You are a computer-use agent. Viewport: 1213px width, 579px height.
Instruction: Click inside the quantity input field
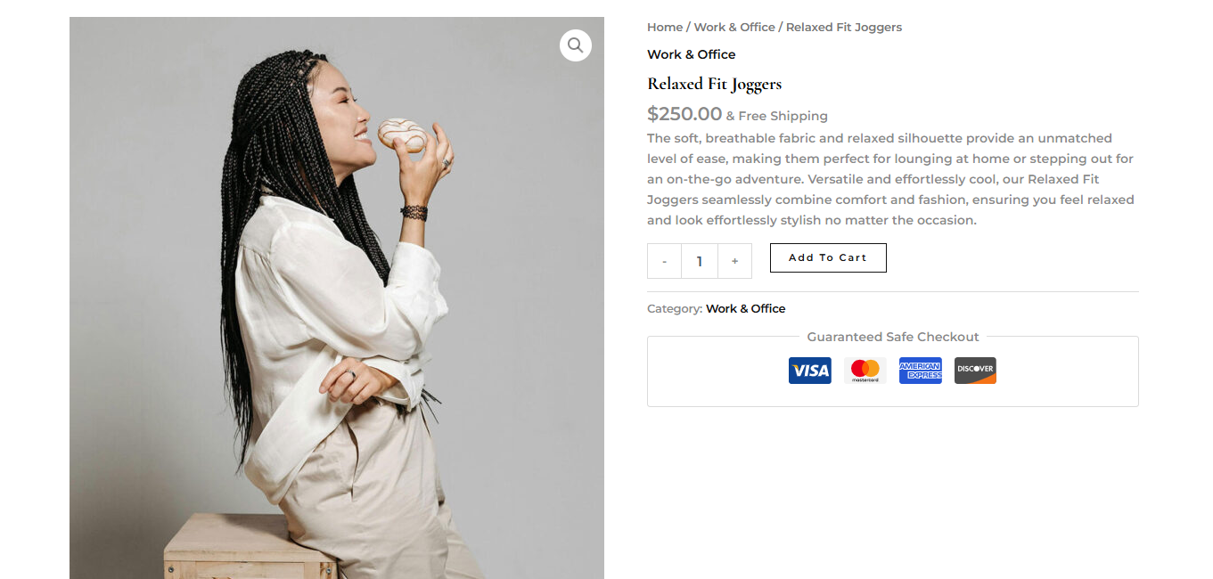[699, 260]
